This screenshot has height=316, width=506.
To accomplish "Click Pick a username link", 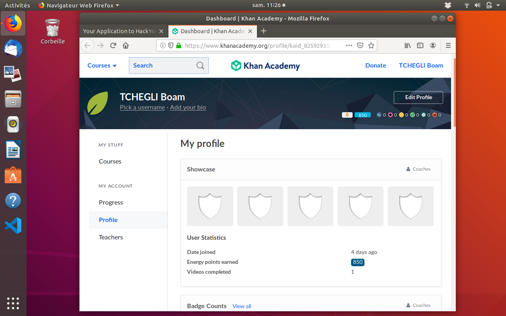I will click(x=142, y=107).
